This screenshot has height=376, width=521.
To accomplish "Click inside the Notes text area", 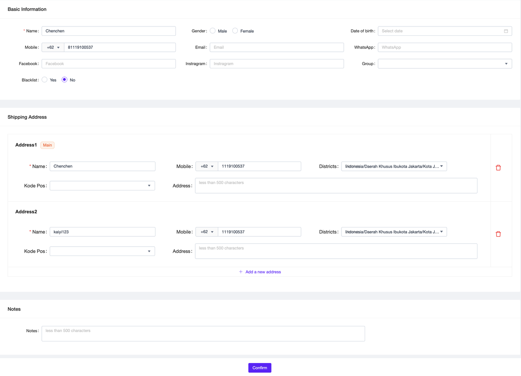I will coord(202,333).
